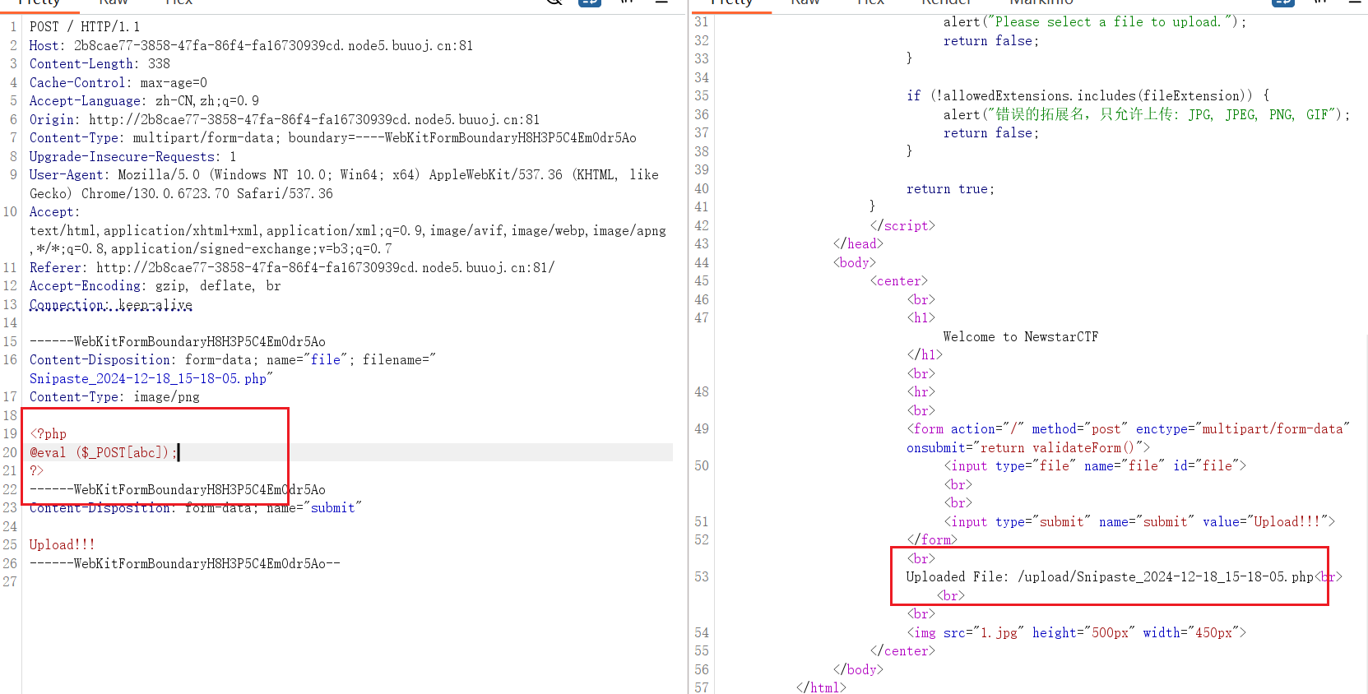Click the '<img src="1.jpg"' tag line
1368x694 pixels.
[1077, 633]
